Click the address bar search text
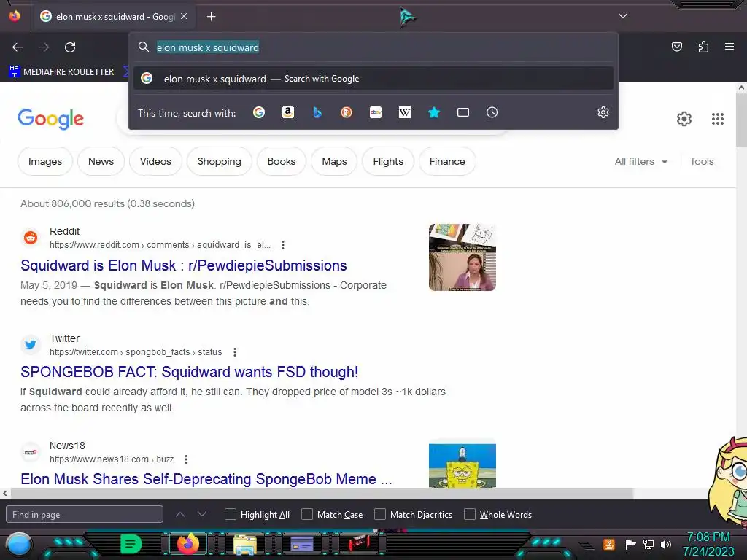The width and height of the screenshot is (747, 560). click(x=208, y=47)
